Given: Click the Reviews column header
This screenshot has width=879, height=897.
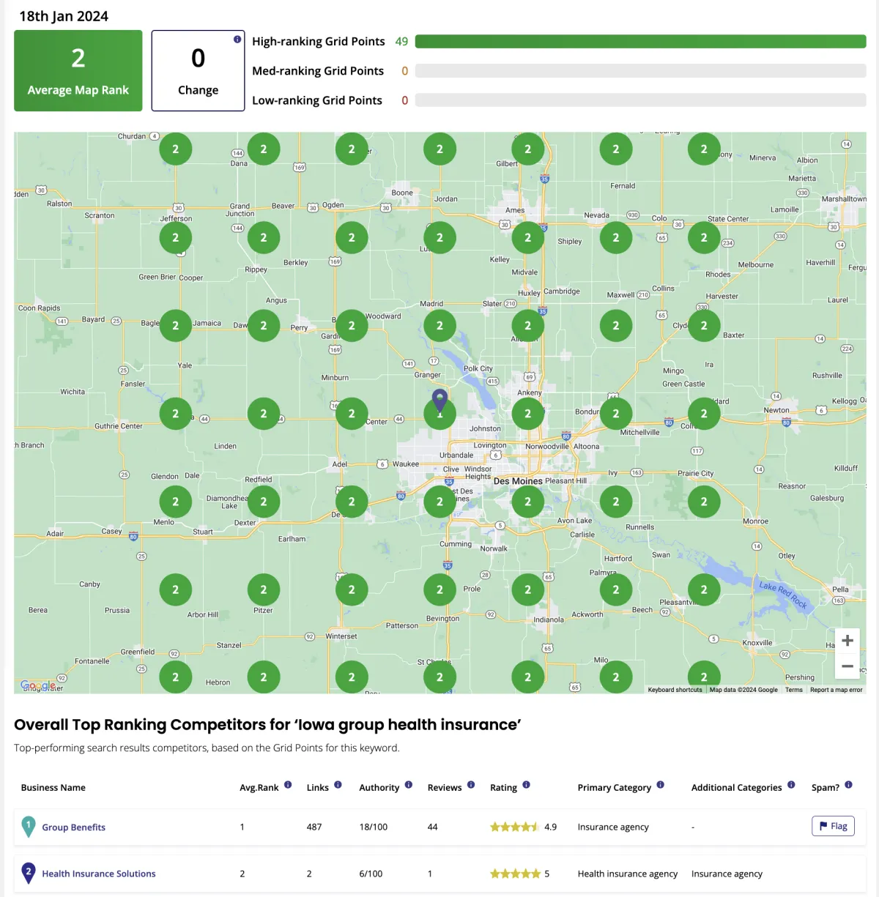Looking at the screenshot, I should coord(445,788).
